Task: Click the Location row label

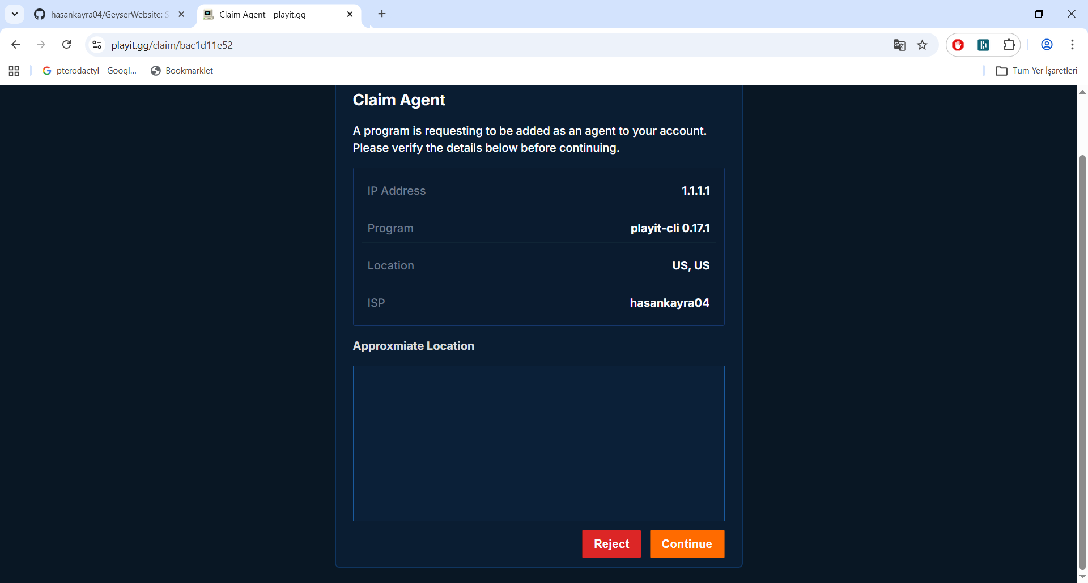Action: [390, 265]
